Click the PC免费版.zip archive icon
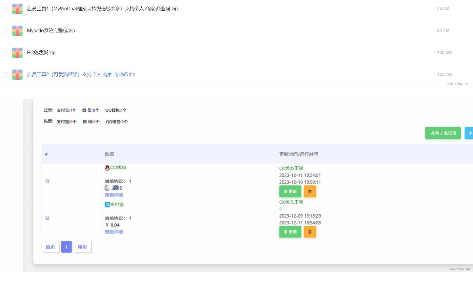473x281 pixels. [x=17, y=52]
